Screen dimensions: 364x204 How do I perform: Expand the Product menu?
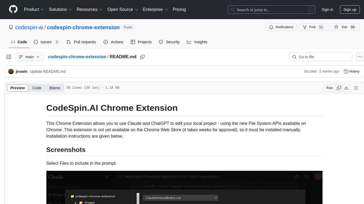(34, 9)
